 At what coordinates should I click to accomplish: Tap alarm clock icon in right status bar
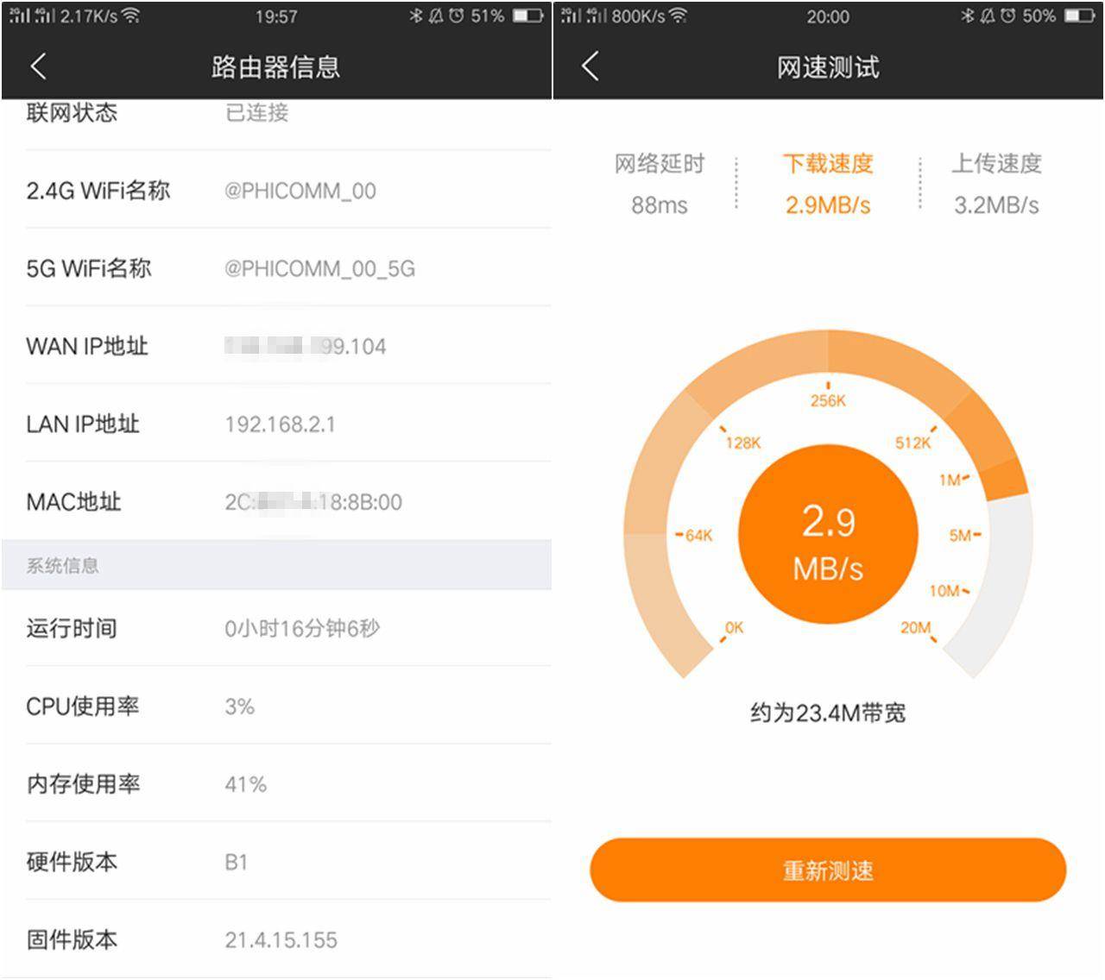click(1007, 16)
